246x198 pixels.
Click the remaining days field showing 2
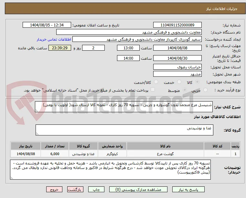(x=93, y=48)
